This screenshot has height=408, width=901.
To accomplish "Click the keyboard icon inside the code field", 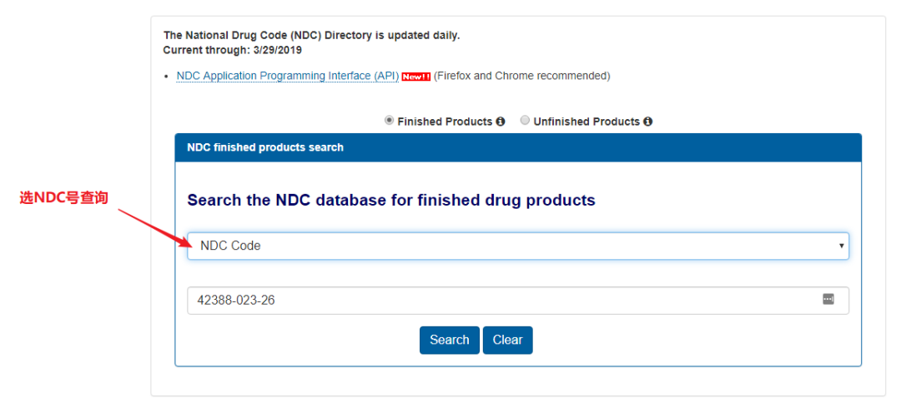I will (828, 300).
